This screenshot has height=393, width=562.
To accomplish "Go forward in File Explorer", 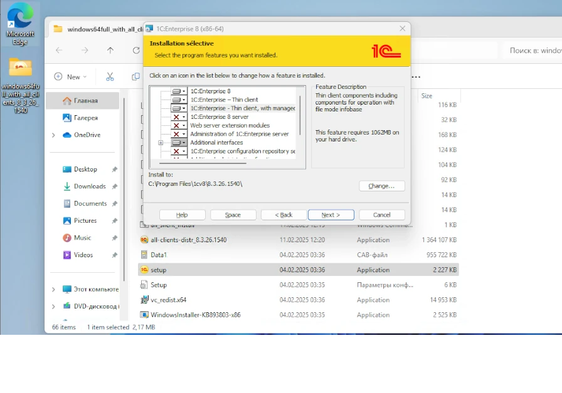I will (x=85, y=51).
